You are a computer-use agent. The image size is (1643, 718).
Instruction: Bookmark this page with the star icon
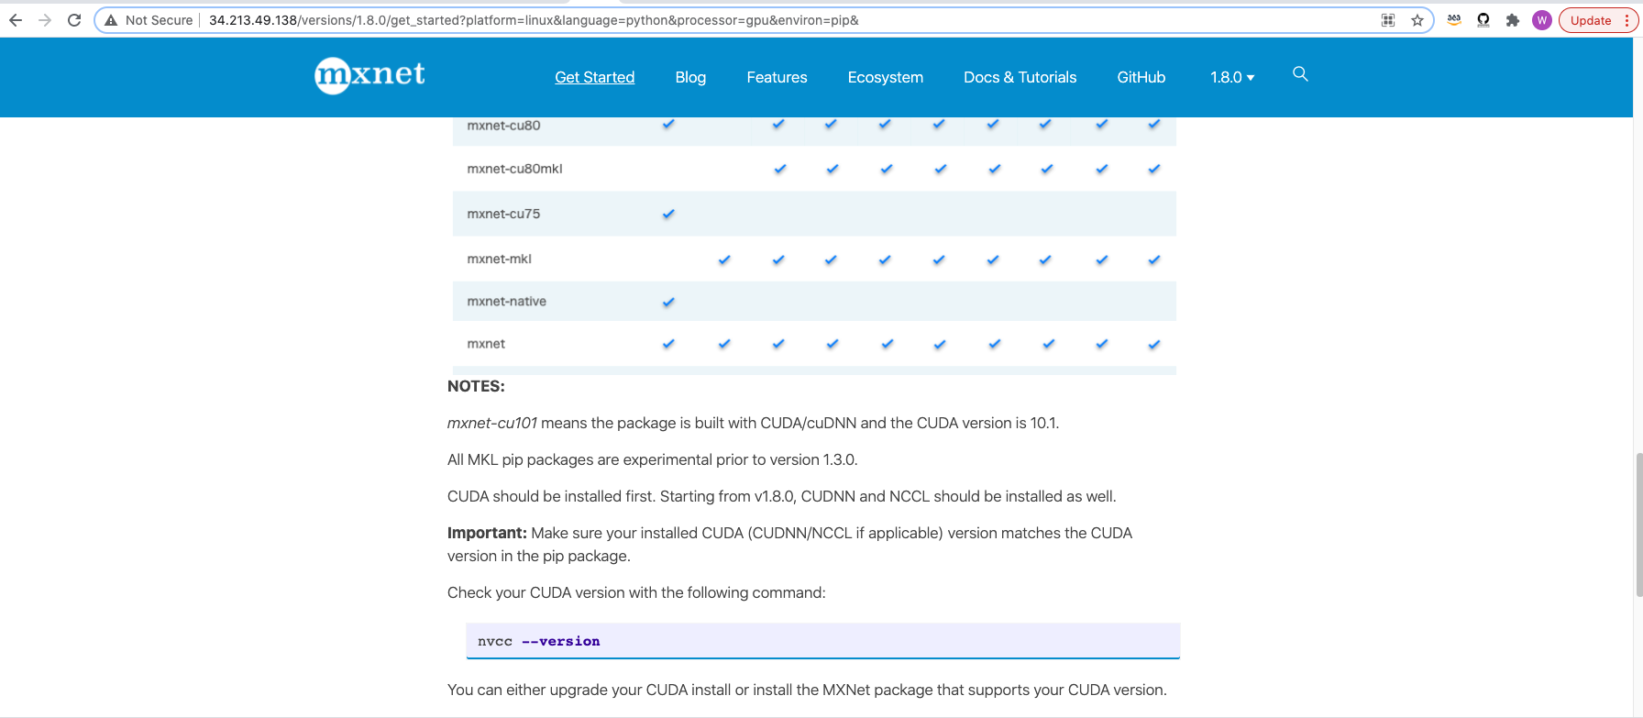[x=1417, y=20]
